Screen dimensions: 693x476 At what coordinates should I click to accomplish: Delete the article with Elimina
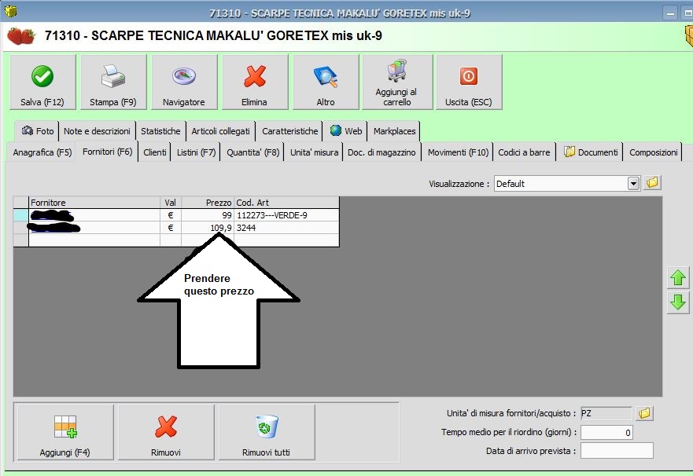(255, 82)
